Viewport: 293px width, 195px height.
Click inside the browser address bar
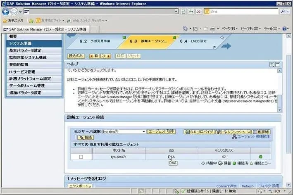101,12
